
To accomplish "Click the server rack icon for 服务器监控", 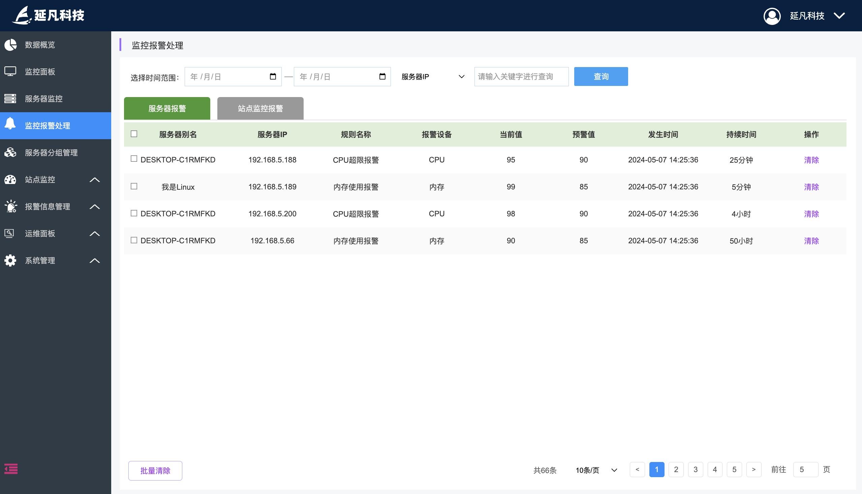I will click(10, 99).
